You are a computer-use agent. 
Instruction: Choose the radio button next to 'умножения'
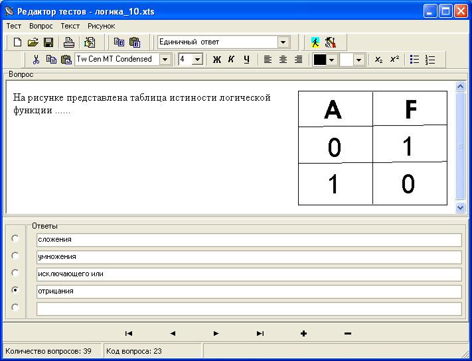15,256
